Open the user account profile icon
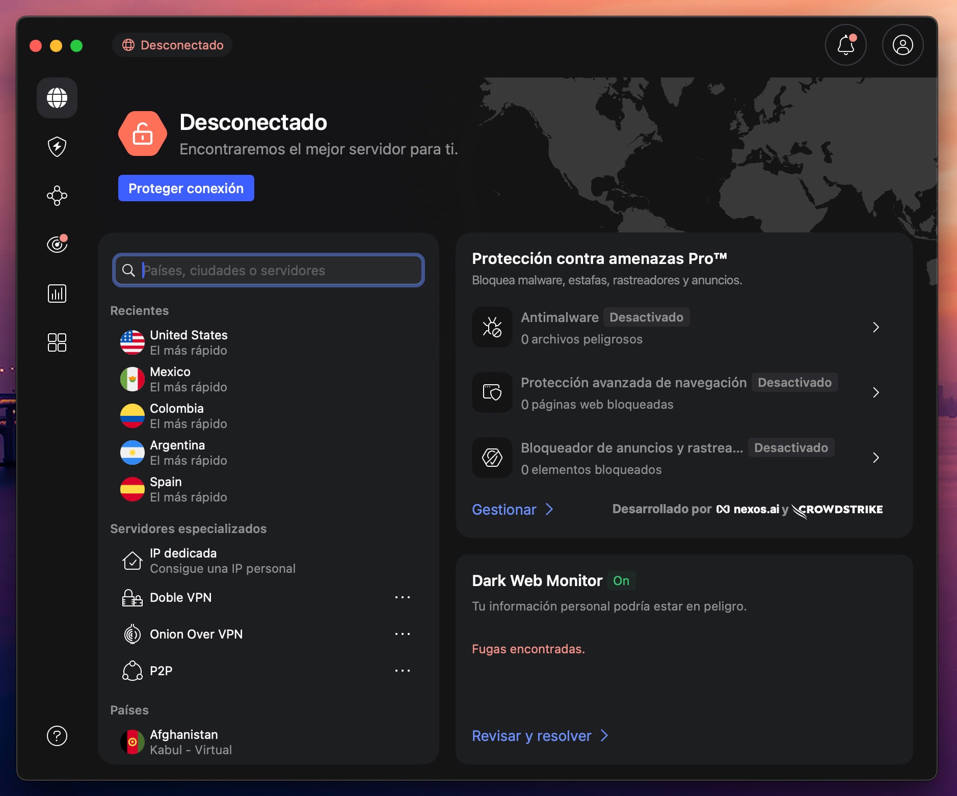957x796 pixels. pyautogui.click(x=903, y=45)
